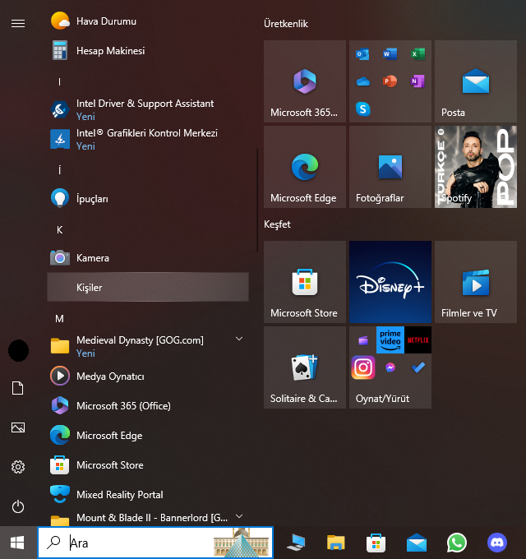Screen dimensions: 526x559
Task: Open Documents from sidebar
Action: 18,388
